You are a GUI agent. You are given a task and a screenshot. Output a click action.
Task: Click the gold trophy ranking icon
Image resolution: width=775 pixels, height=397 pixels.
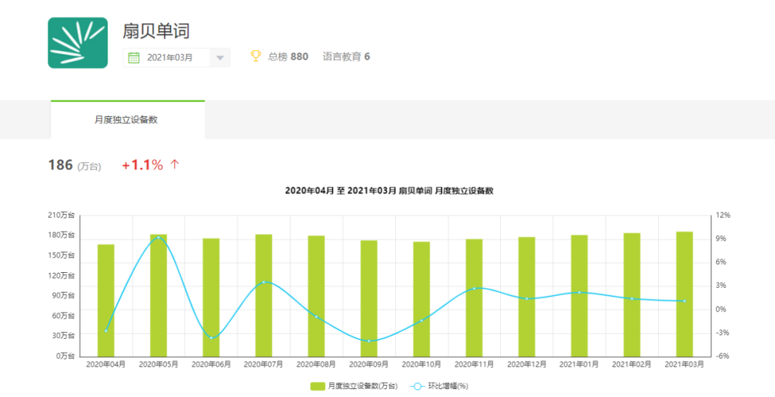click(x=255, y=56)
